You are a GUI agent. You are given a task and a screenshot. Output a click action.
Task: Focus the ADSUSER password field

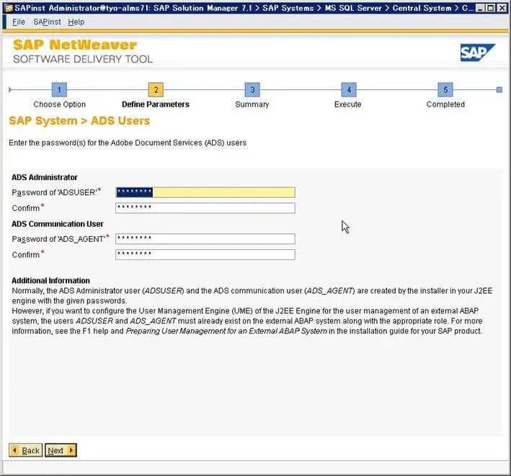click(205, 192)
